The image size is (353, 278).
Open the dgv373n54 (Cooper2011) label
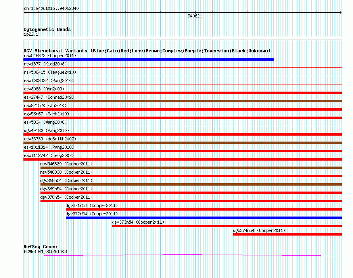pos(138,222)
